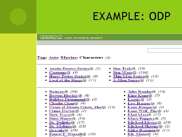Open the Arts breadcrumb link
182x137 pixels.
[x=53, y=58]
